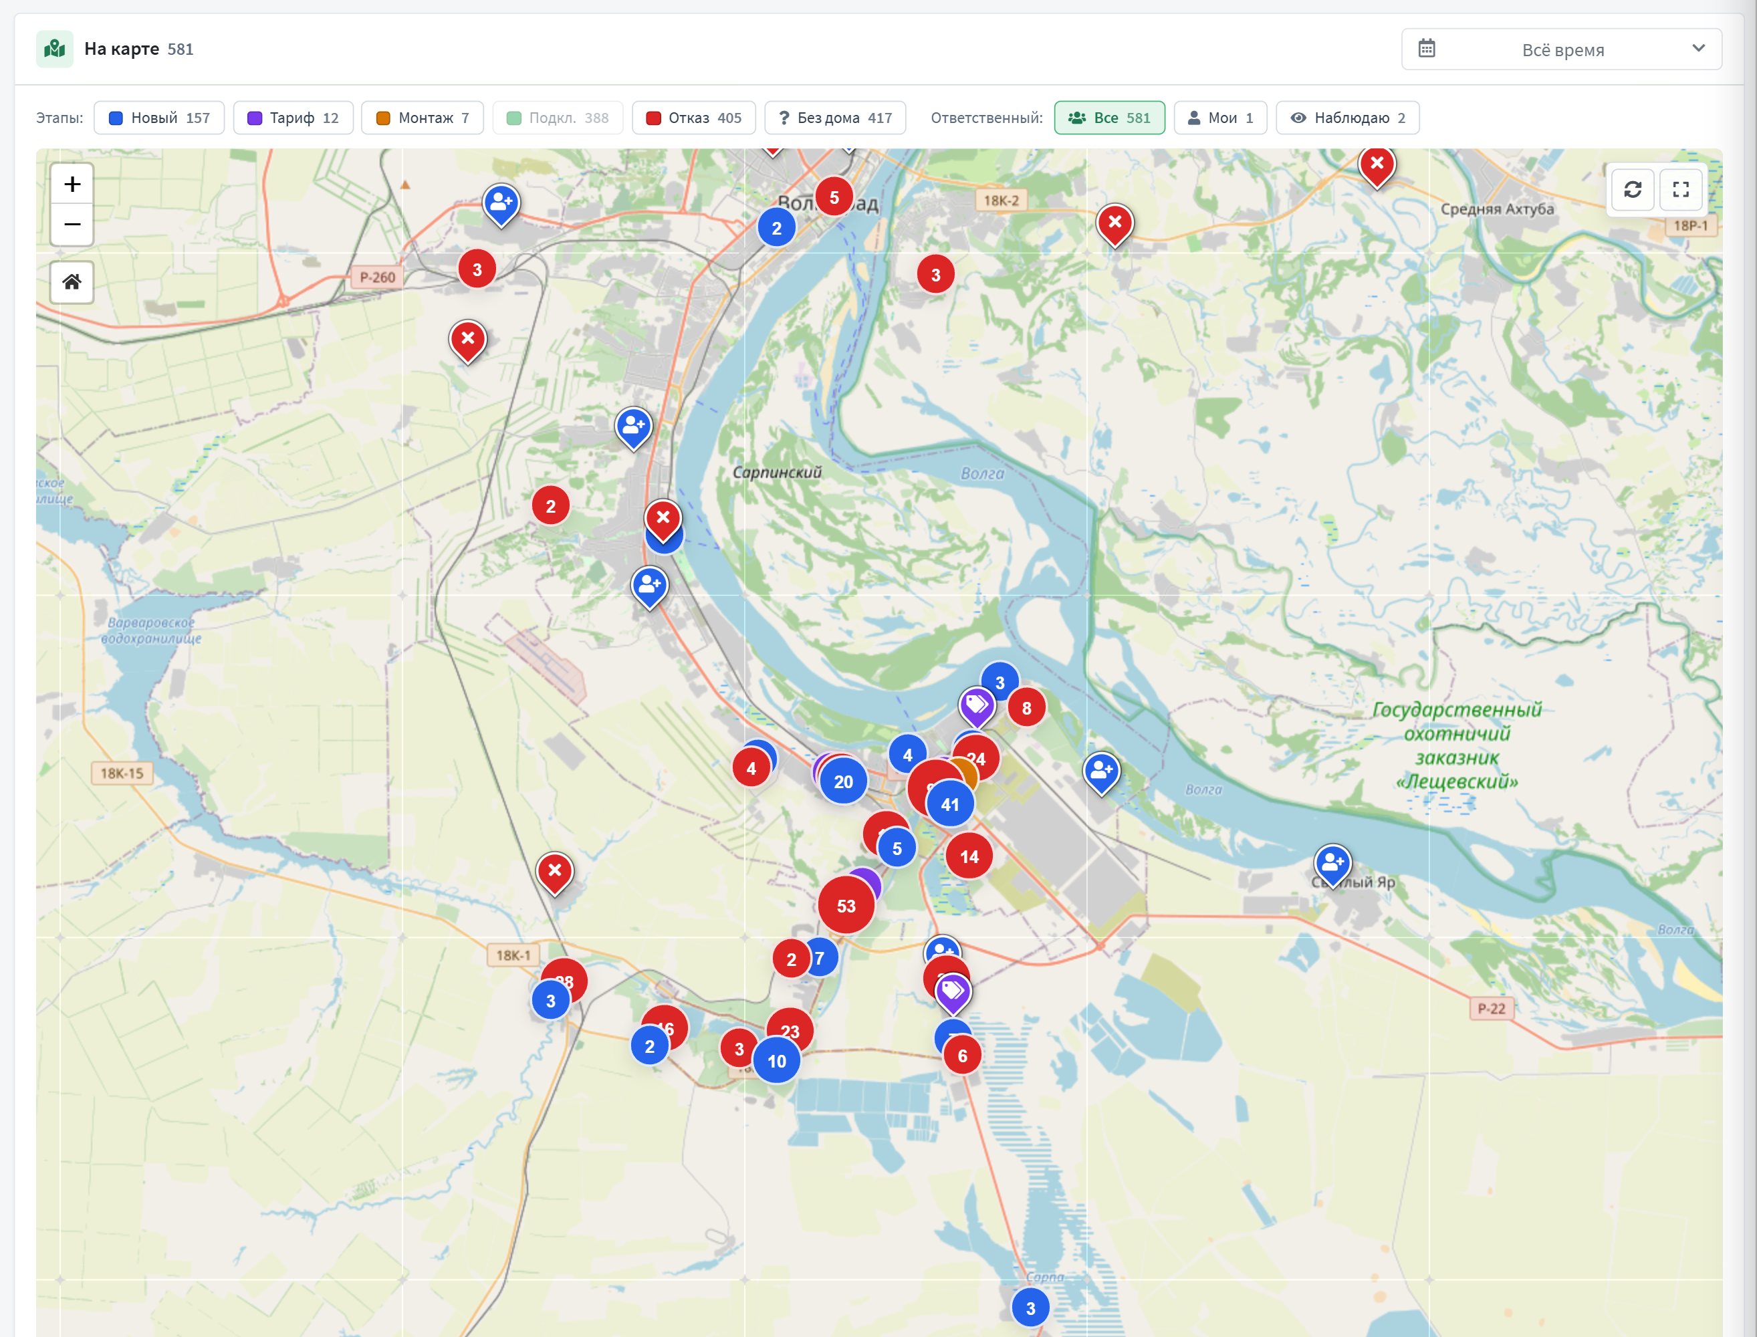Zoom in the map with plus button
Image resolution: width=1757 pixels, height=1337 pixels.
tap(72, 185)
